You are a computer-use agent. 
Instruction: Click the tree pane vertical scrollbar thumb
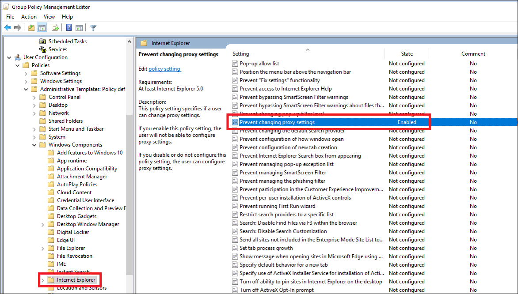[x=129, y=195]
